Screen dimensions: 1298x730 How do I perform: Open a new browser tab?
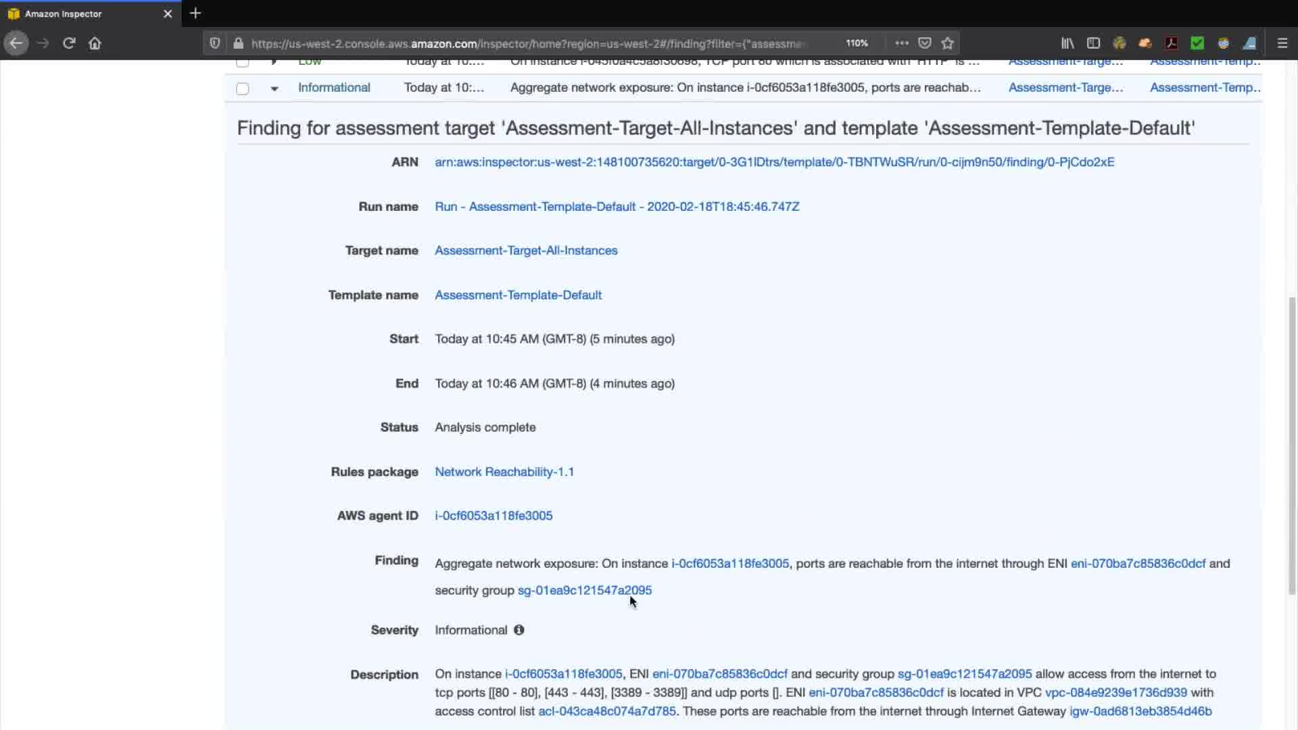pos(195,14)
